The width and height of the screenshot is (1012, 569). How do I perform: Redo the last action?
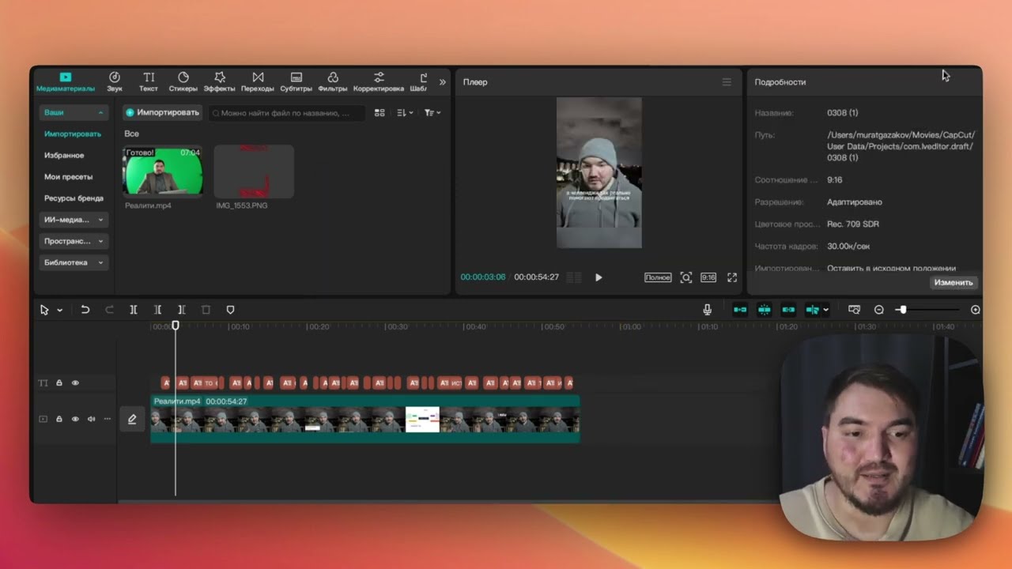pos(109,310)
